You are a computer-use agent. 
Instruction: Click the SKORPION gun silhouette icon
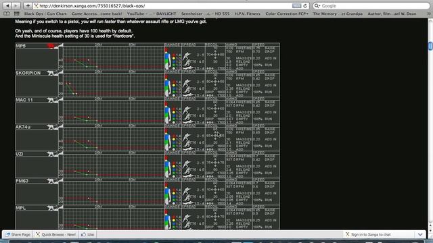point(51,73)
